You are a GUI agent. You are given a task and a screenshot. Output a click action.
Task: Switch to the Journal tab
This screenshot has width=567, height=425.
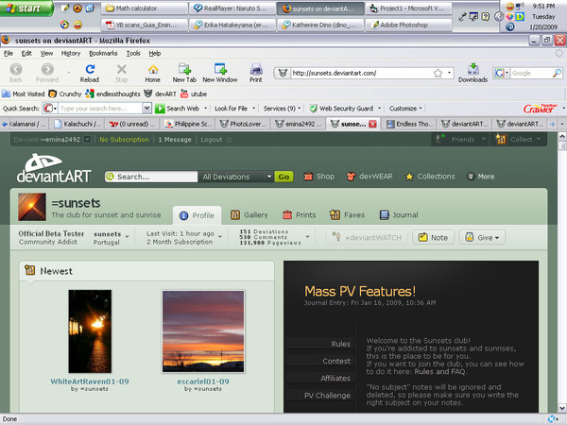coord(399,215)
